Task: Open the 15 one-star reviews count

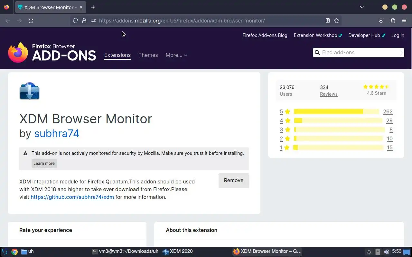Action: 390,147
